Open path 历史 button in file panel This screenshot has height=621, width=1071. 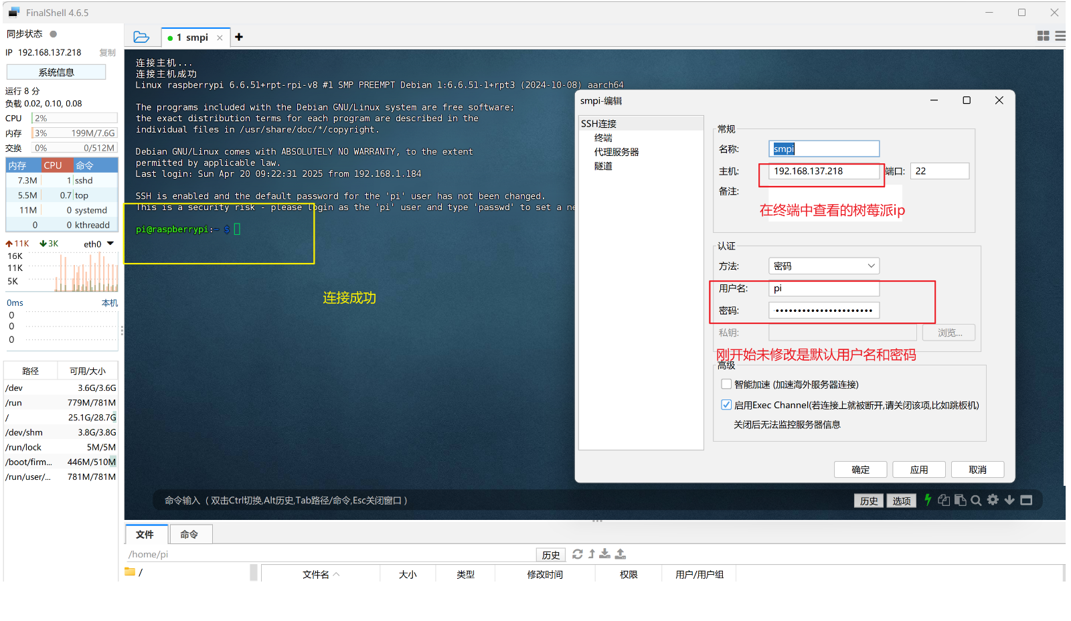551,555
